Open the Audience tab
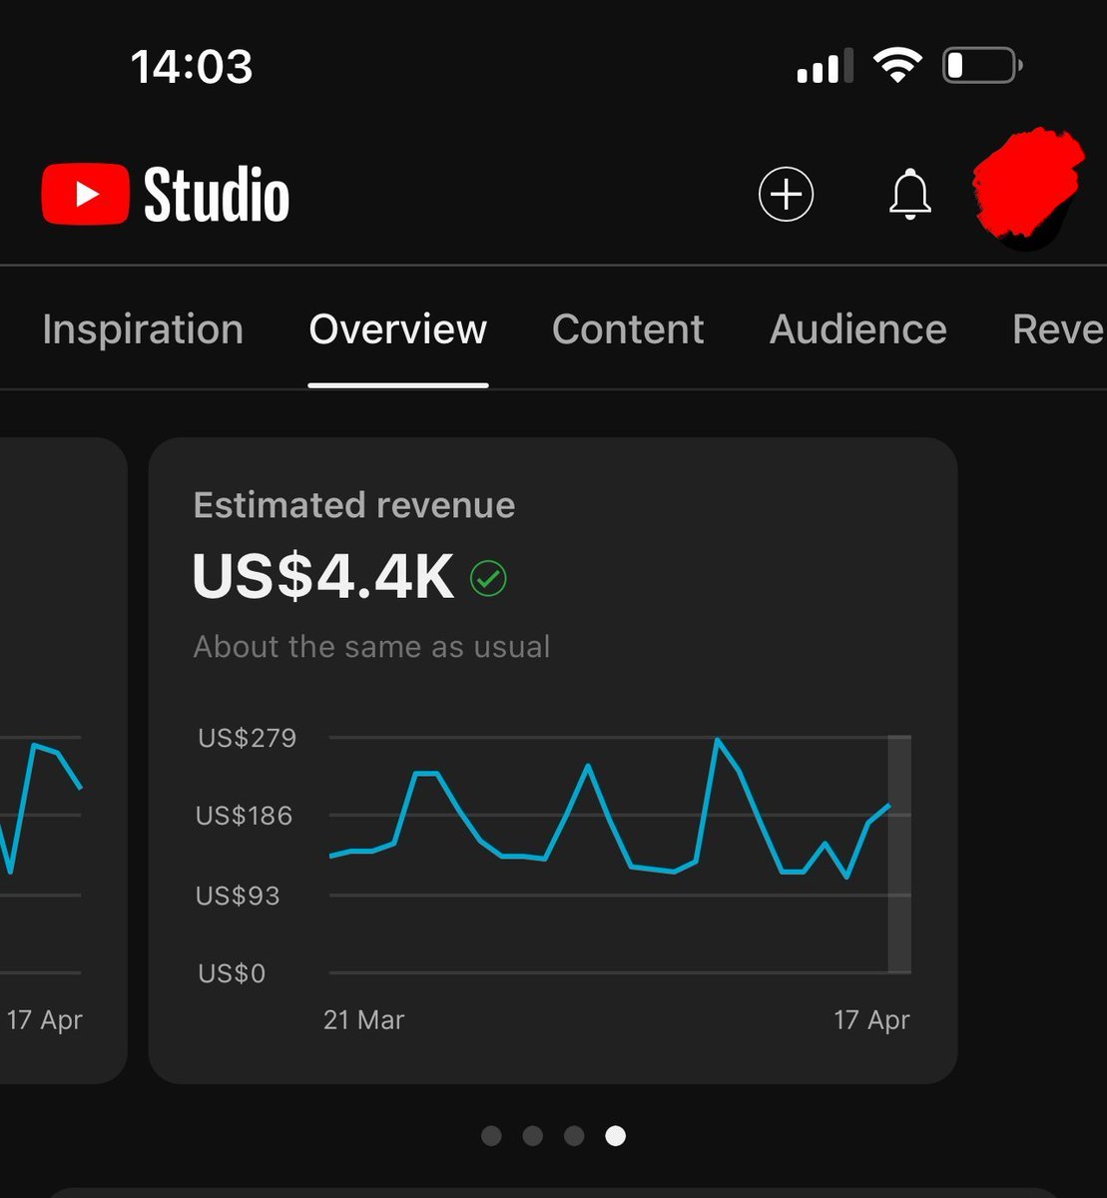The image size is (1107, 1198). tap(856, 329)
